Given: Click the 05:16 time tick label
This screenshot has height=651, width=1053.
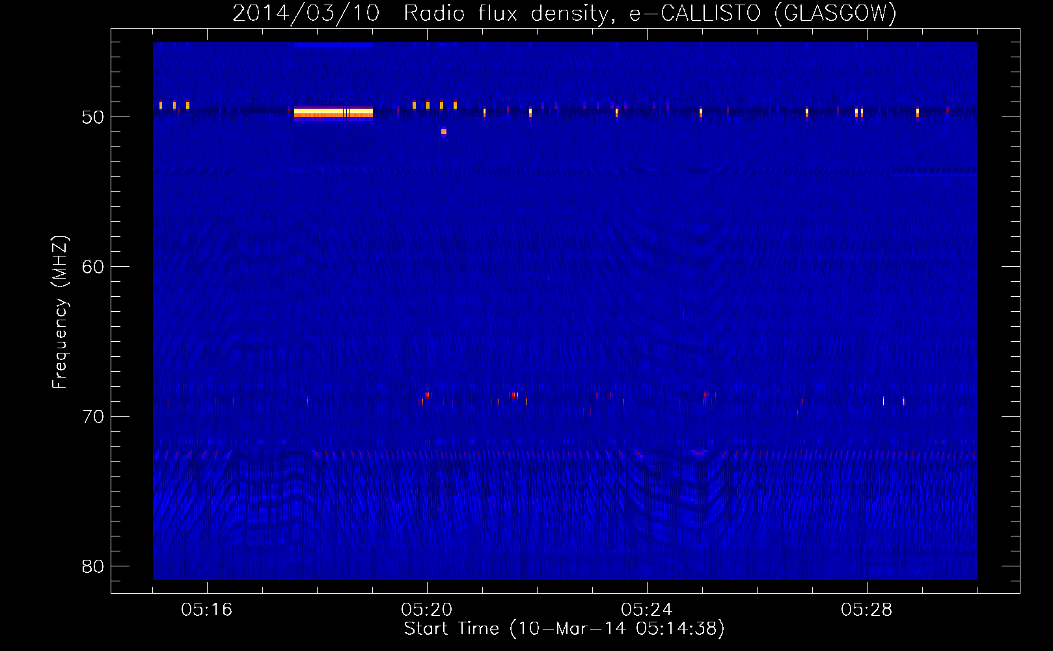Looking at the screenshot, I should coord(207,610).
